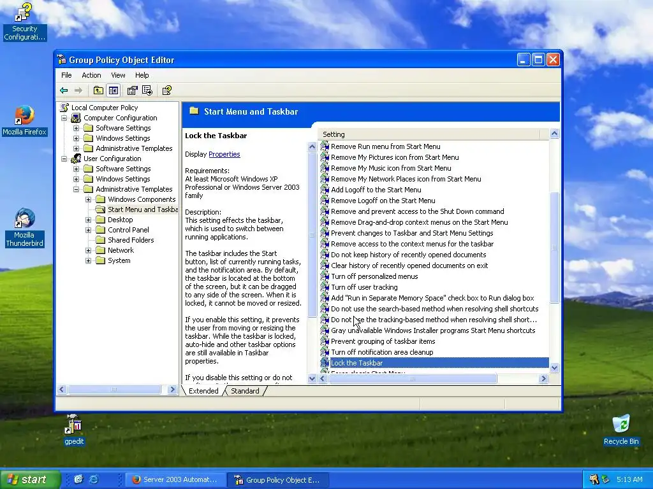Viewport: 653px width, 489px height.
Task: Expand the Network node
Action: (x=88, y=250)
